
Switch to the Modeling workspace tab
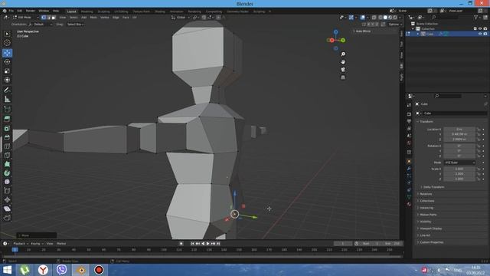[87, 11]
